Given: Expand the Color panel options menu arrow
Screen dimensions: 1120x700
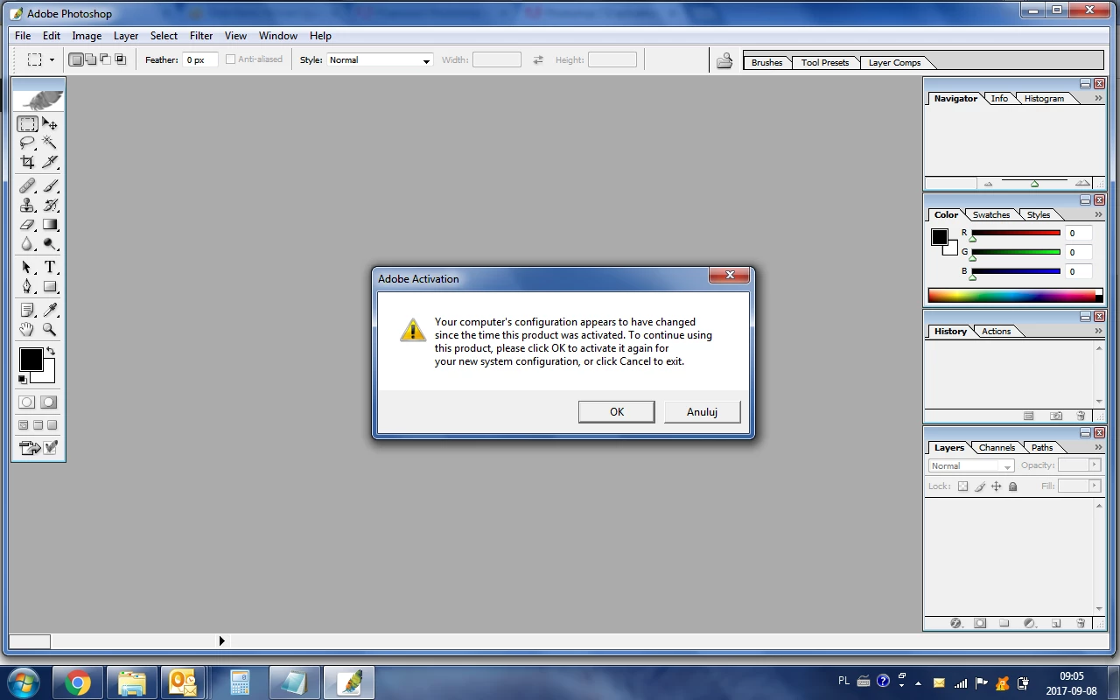Looking at the screenshot, I should (x=1098, y=214).
